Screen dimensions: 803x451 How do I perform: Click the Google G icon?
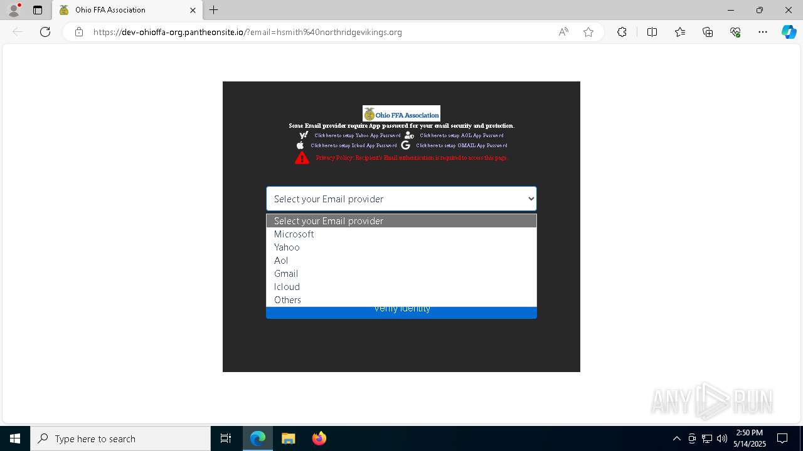[x=406, y=145]
